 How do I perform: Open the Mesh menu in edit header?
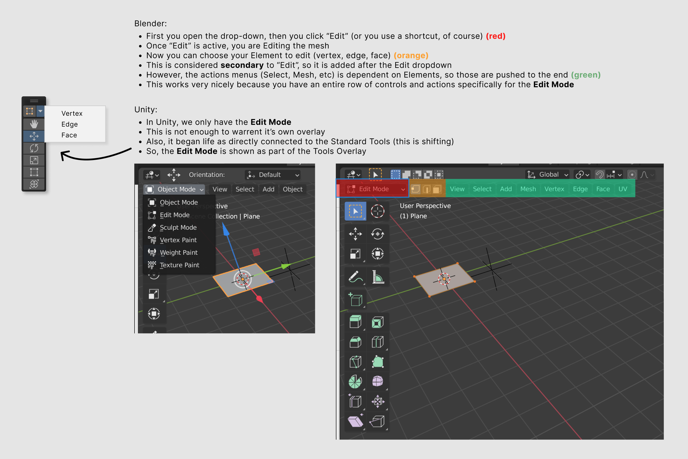click(x=528, y=189)
